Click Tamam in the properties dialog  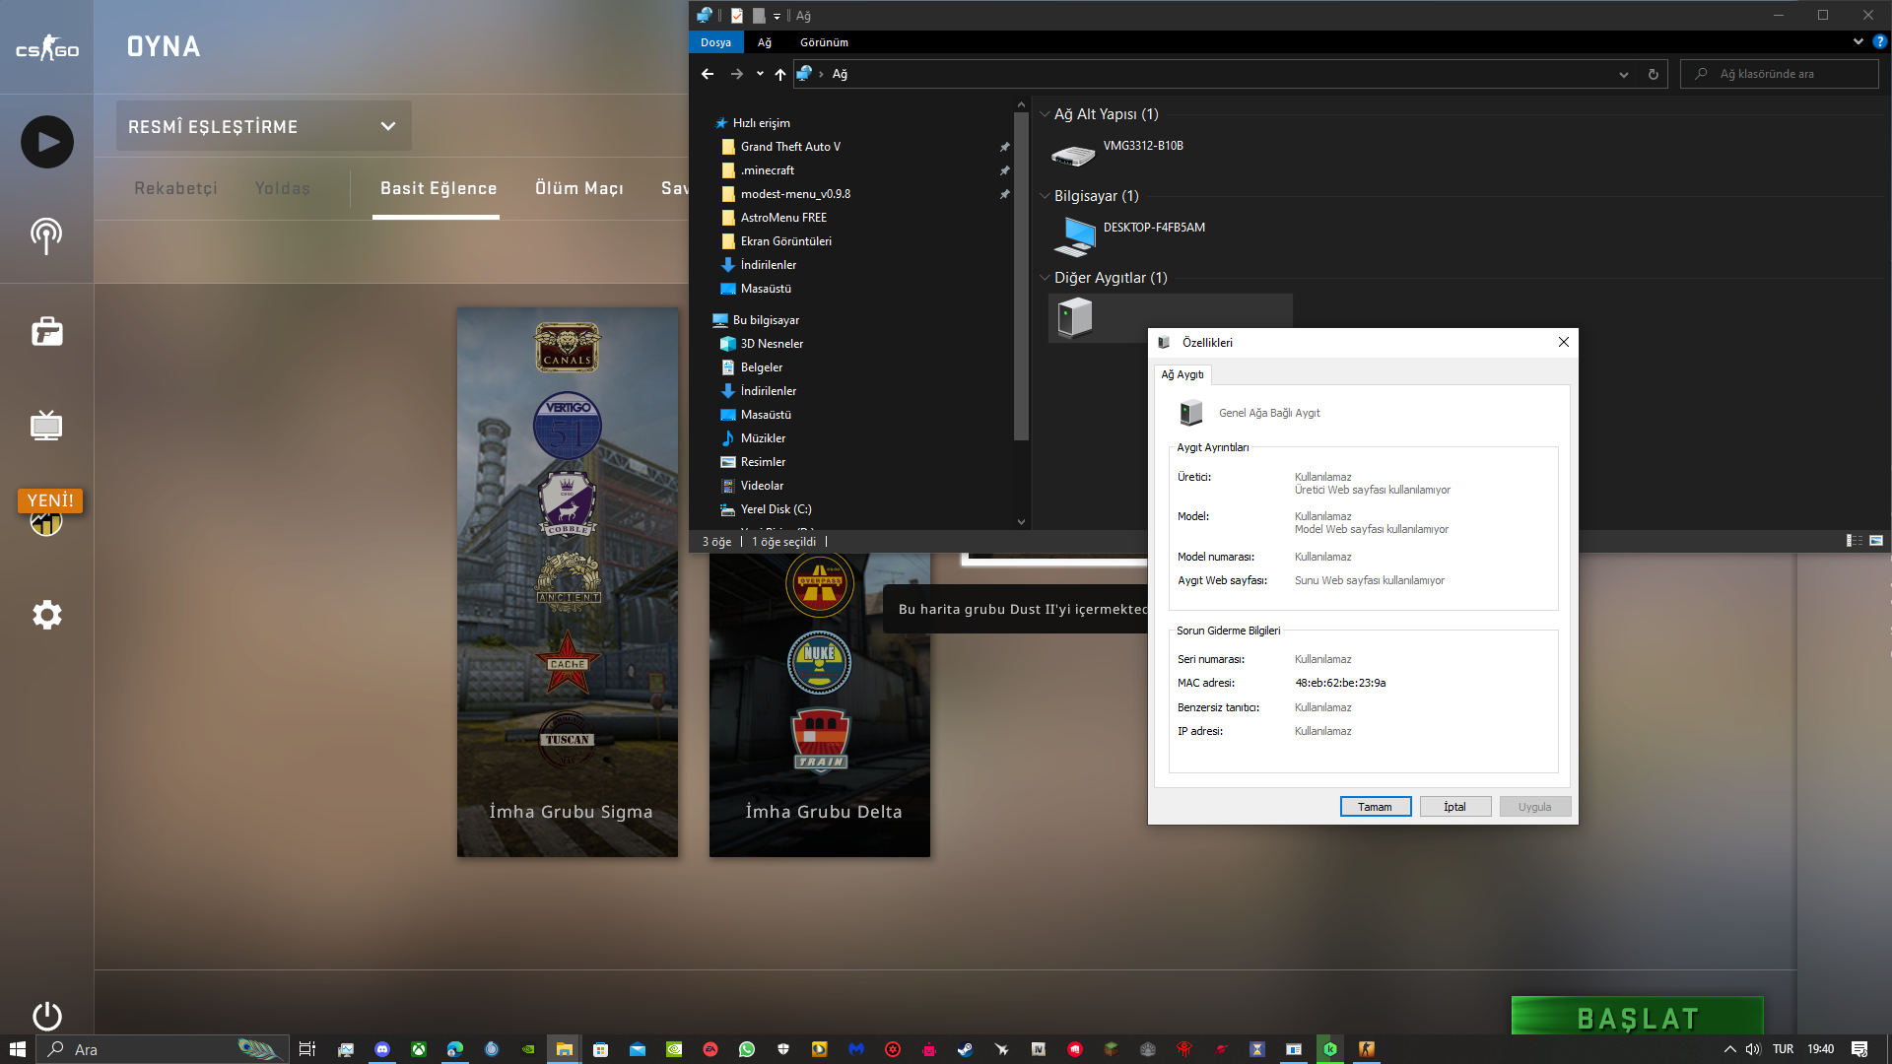click(1376, 807)
